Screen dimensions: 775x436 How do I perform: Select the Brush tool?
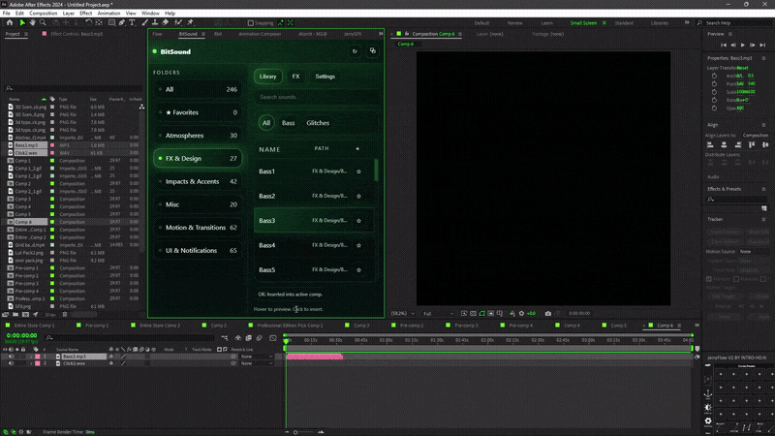click(x=144, y=22)
